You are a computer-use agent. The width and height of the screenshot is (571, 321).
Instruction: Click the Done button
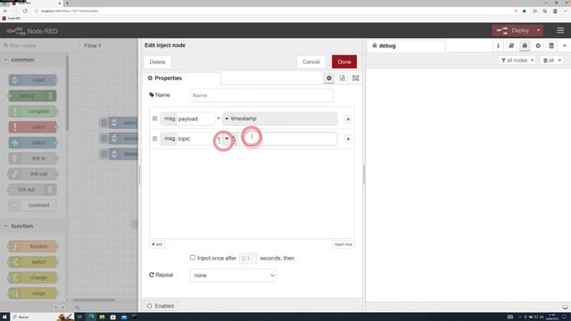tap(344, 62)
